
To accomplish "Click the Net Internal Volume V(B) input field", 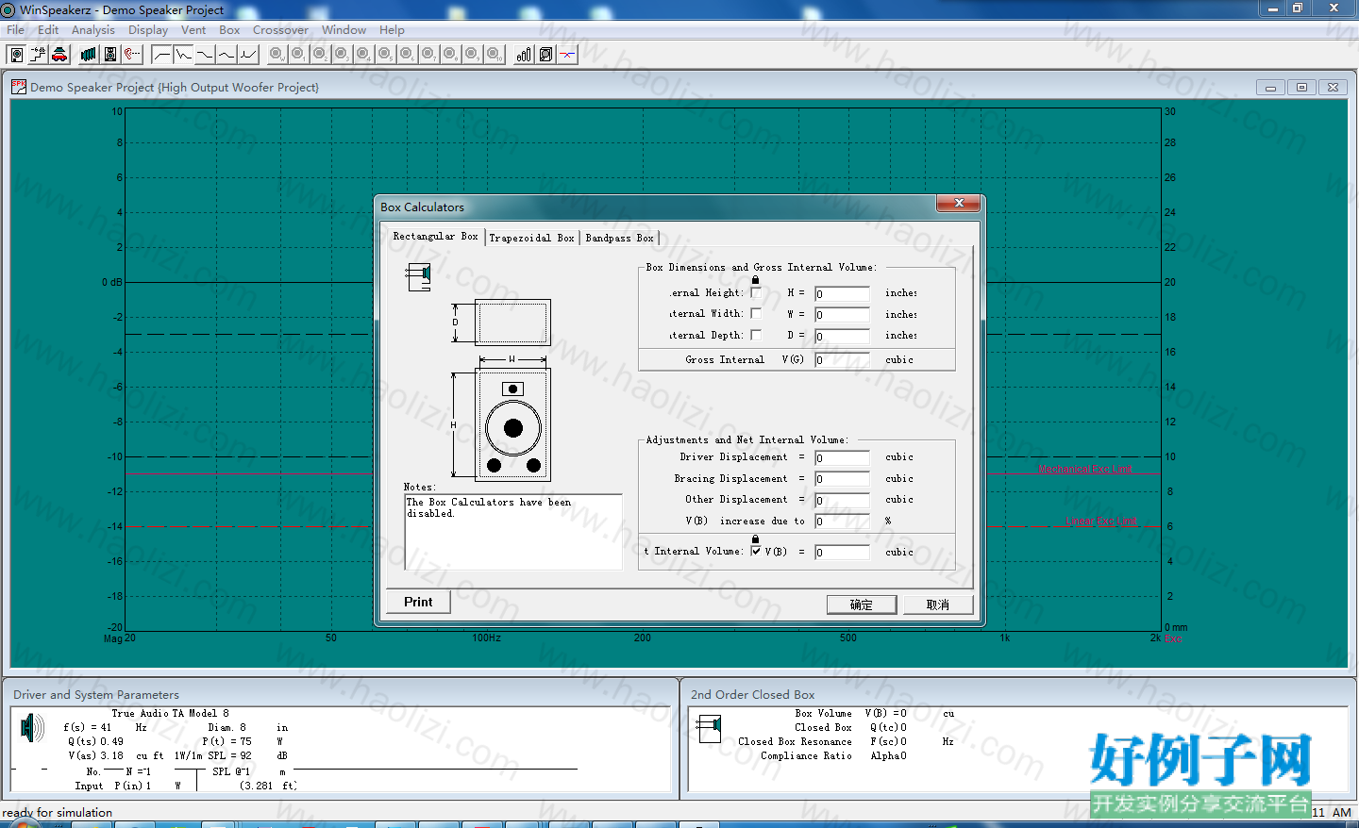I will [x=842, y=553].
